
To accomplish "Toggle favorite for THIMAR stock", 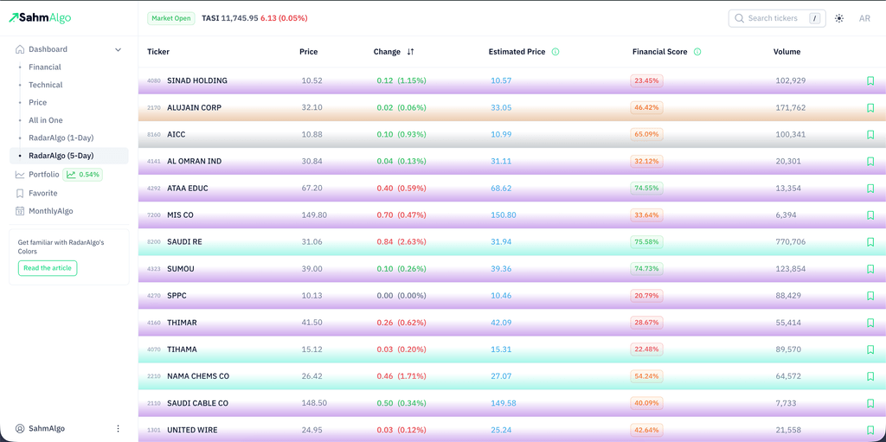I will coord(870,323).
